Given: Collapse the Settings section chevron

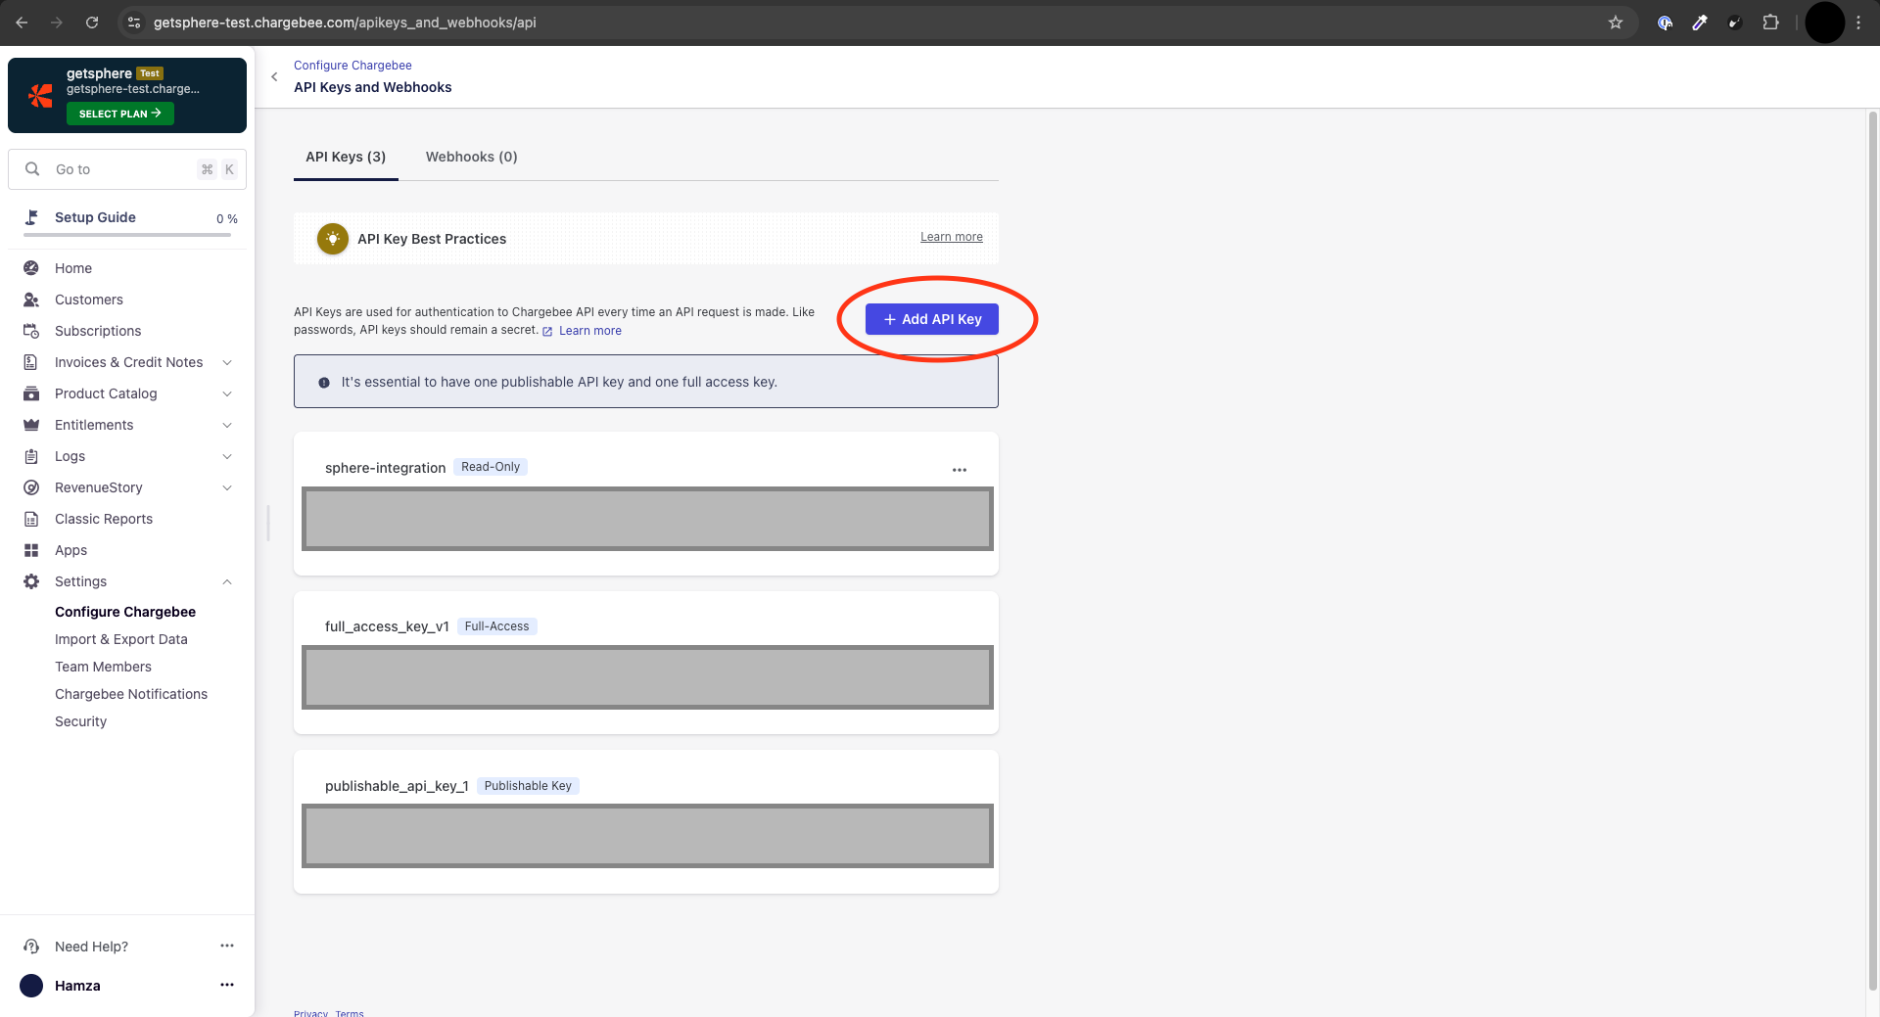Looking at the screenshot, I should click(x=227, y=581).
